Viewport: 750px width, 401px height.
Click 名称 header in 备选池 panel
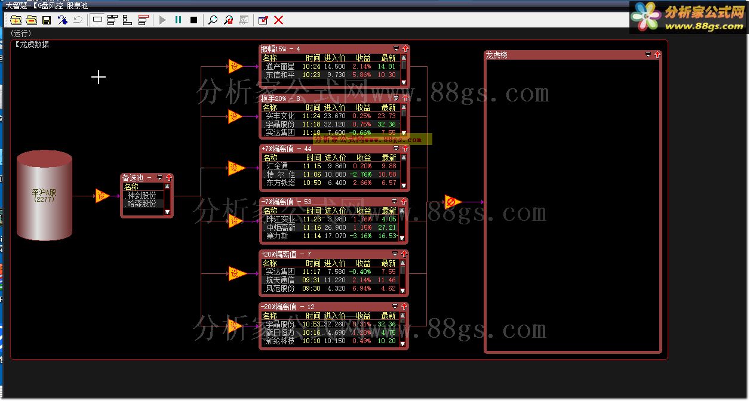tap(131, 187)
